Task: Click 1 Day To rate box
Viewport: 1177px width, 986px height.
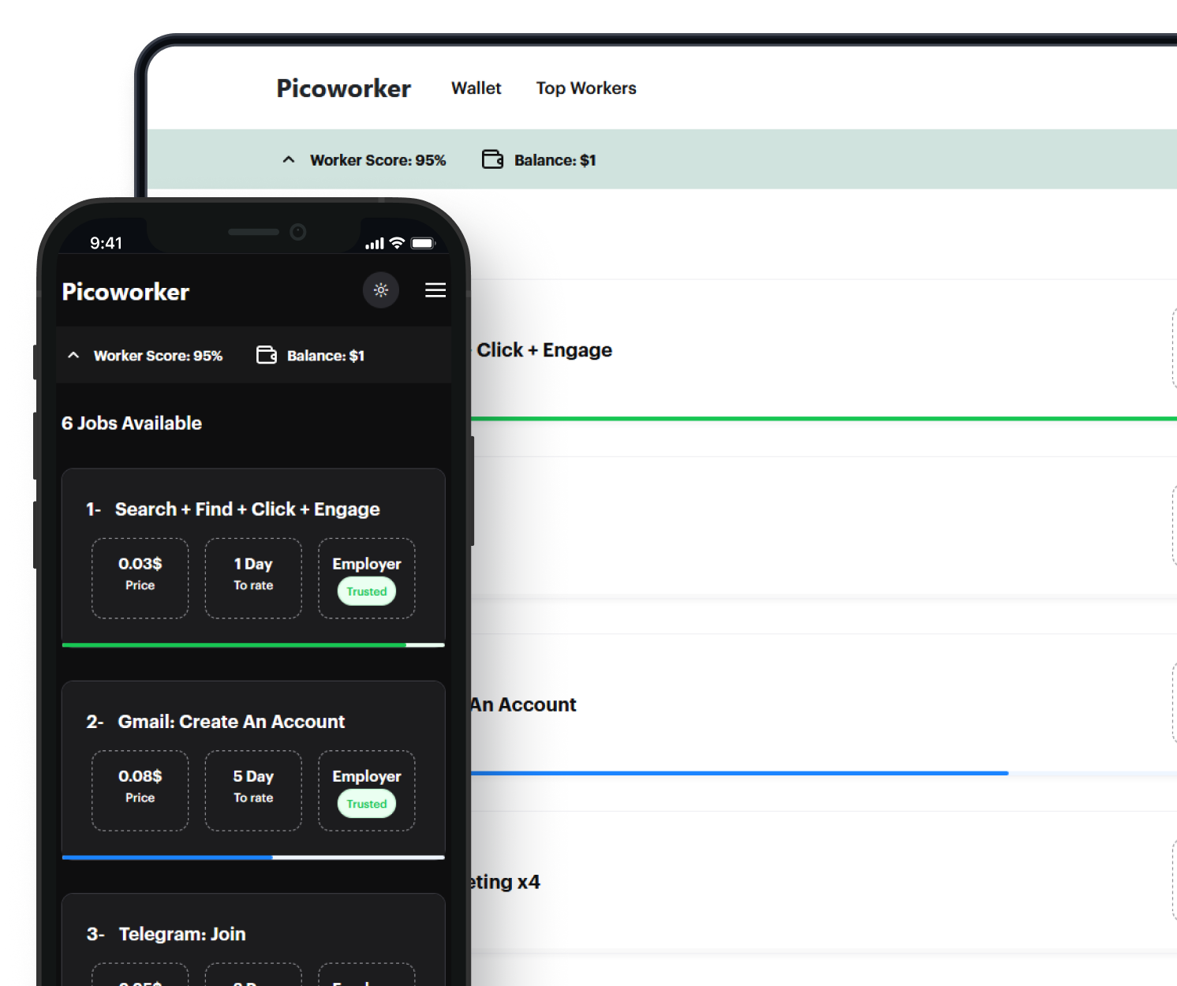Action: pos(253,578)
